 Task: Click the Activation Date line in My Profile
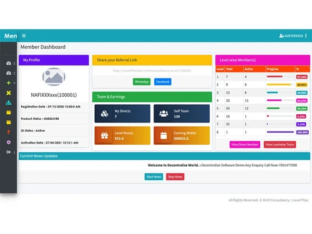click(50, 143)
